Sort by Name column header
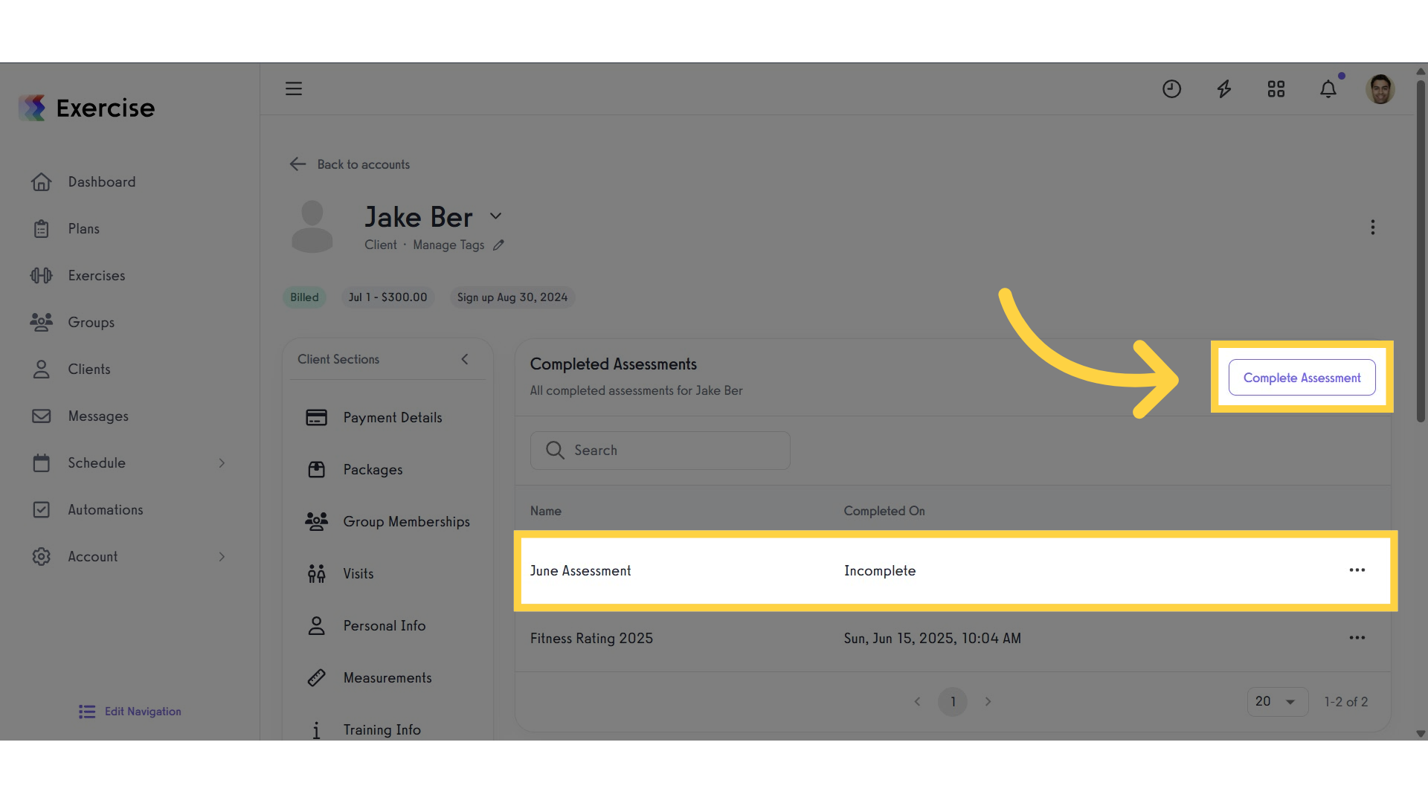This screenshot has width=1428, height=803. 546,512
